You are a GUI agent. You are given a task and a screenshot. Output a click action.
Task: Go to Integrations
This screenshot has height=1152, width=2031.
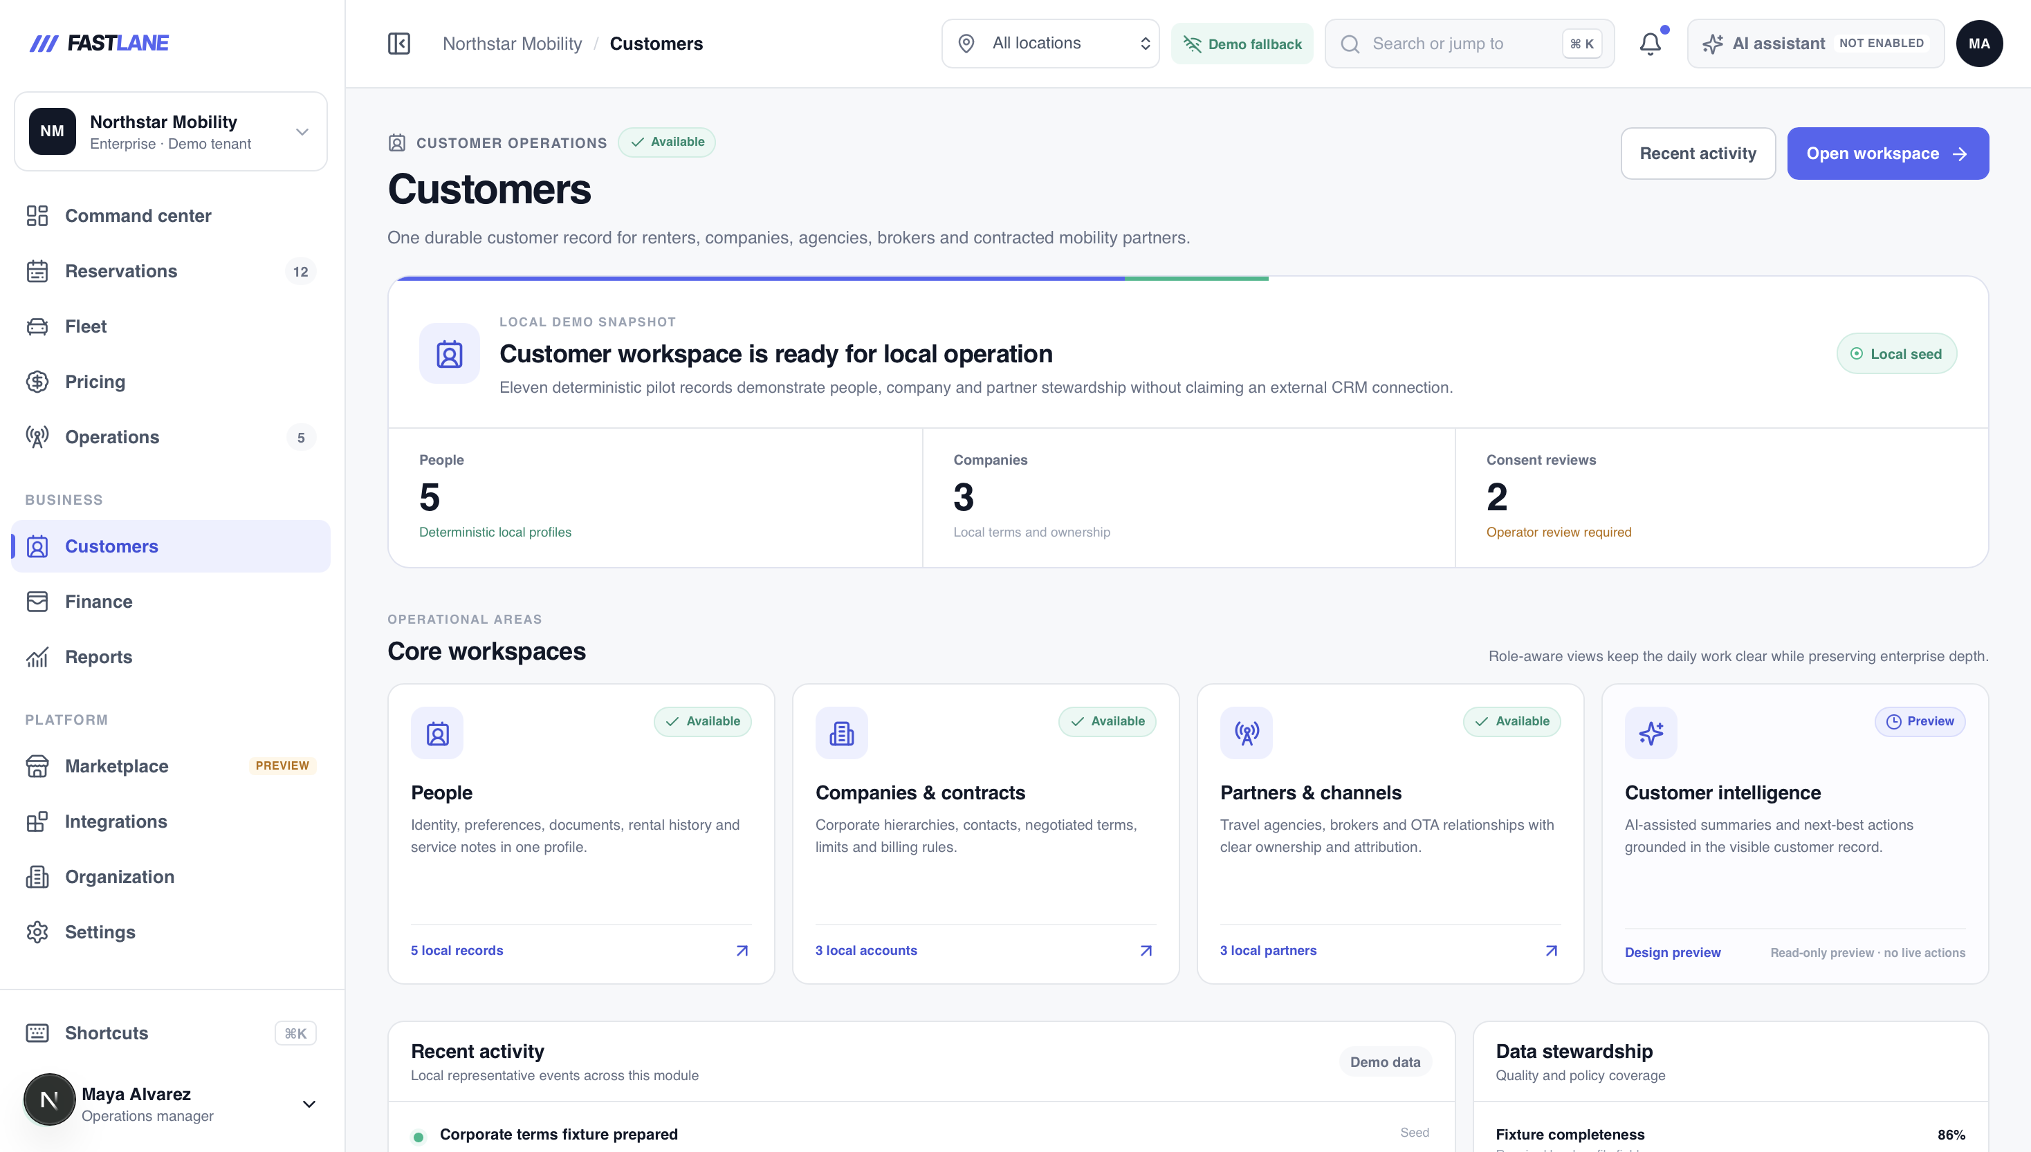pyautogui.click(x=171, y=822)
